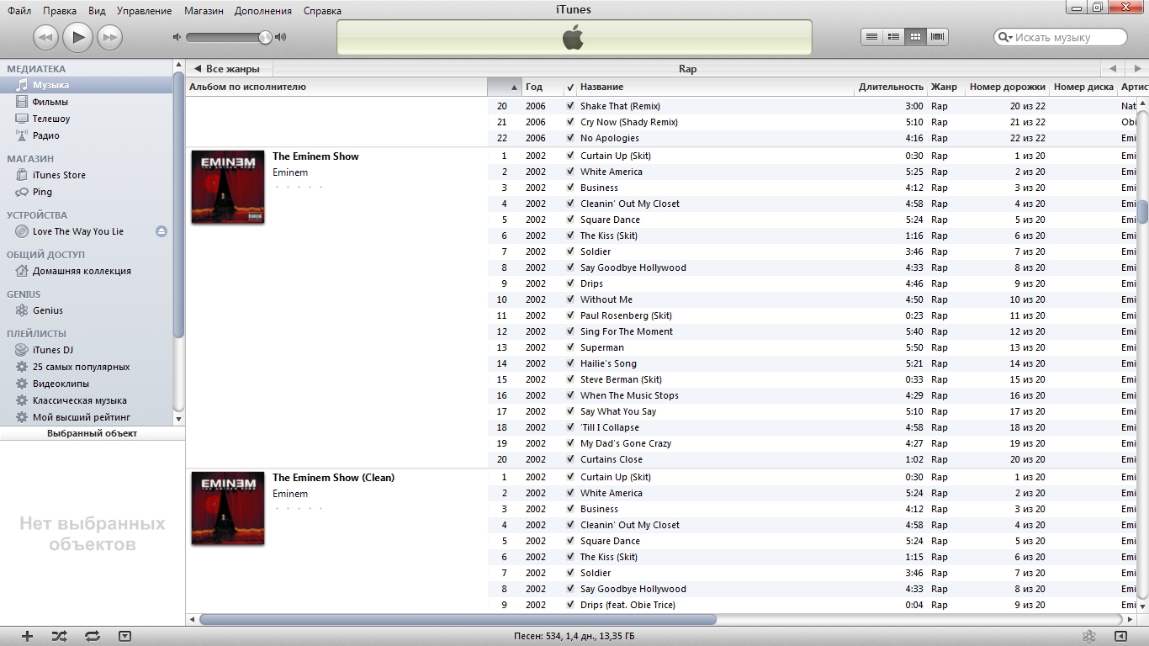This screenshot has width=1149, height=646.
Task: Uncheck the 'Till I Collapse track
Action: point(570,427)
